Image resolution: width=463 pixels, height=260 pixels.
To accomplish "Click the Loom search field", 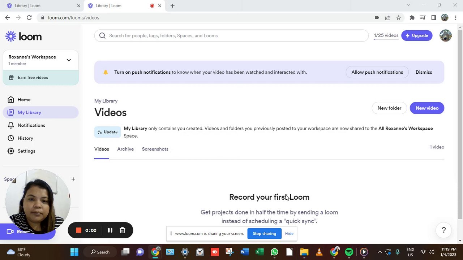I will 231,35.
